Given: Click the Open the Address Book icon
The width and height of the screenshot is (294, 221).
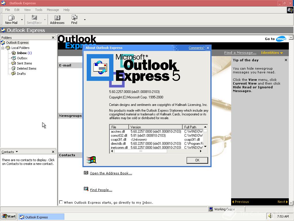Looking at the screenshot, I should click(x=86, y=173).
